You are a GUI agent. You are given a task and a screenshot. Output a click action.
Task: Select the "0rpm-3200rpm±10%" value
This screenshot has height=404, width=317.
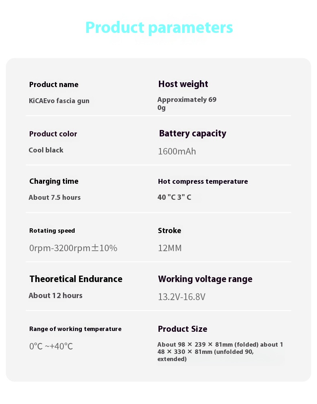73,248
